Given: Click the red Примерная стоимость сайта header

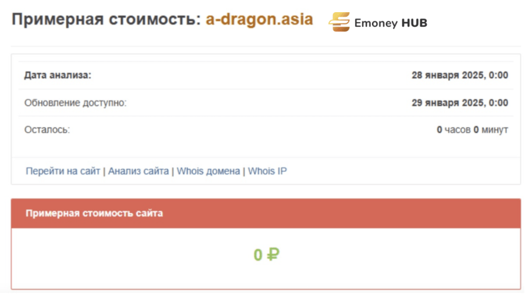Looking at the screenshot, I should (266, 214).
